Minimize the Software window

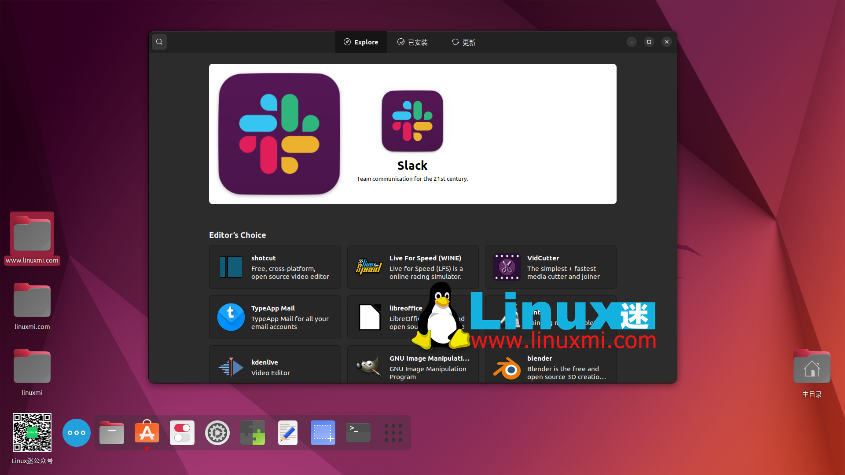[x=632, y=42]
